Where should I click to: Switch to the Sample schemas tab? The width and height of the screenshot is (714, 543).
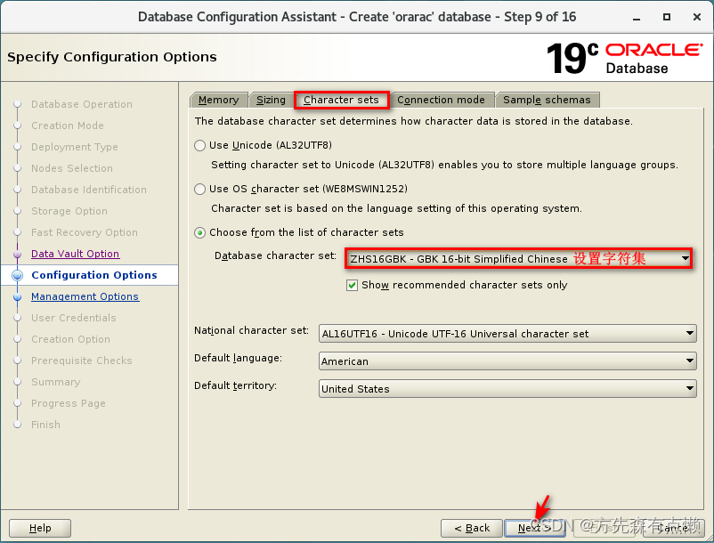(547, 100)
